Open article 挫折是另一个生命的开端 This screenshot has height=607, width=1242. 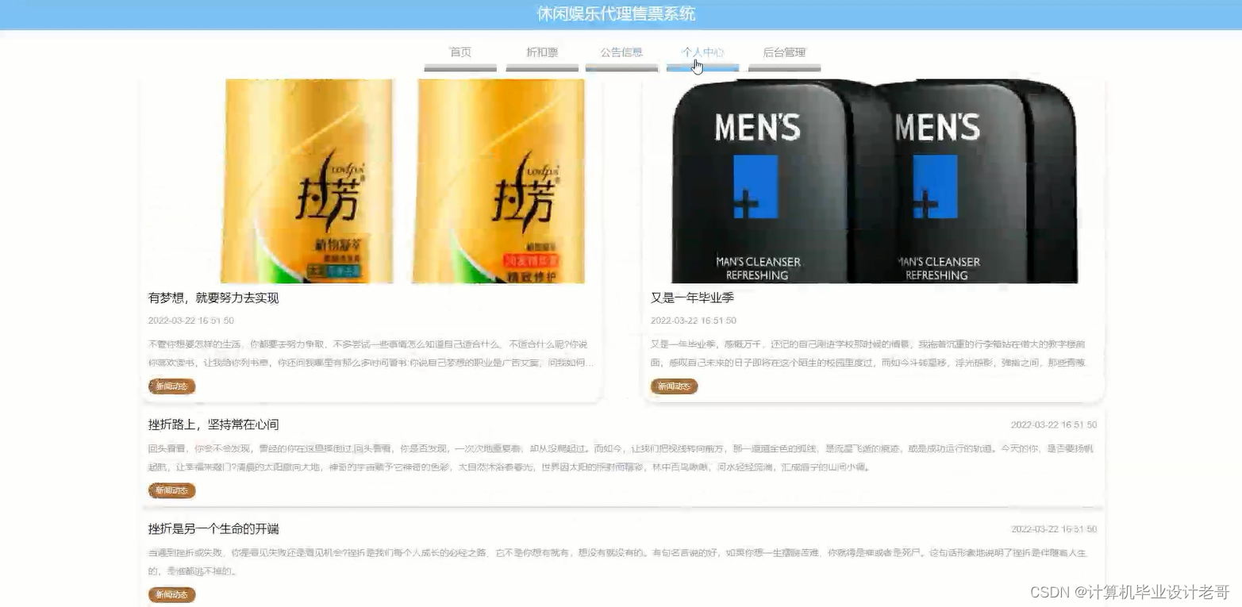click(213, 529)
